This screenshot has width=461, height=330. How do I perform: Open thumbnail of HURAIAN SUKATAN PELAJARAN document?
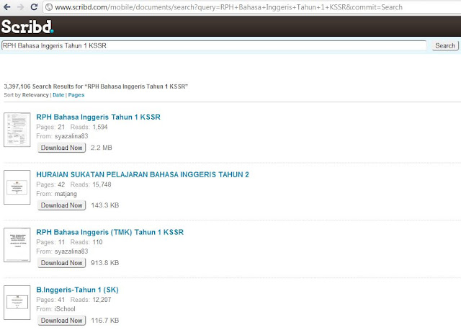[x=17, y=187]
